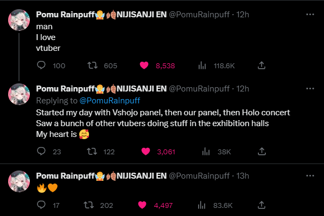Viewport: 324px width, 216px height.
Task: View analytics showing 118.6K views
Action: click(202, 66)
